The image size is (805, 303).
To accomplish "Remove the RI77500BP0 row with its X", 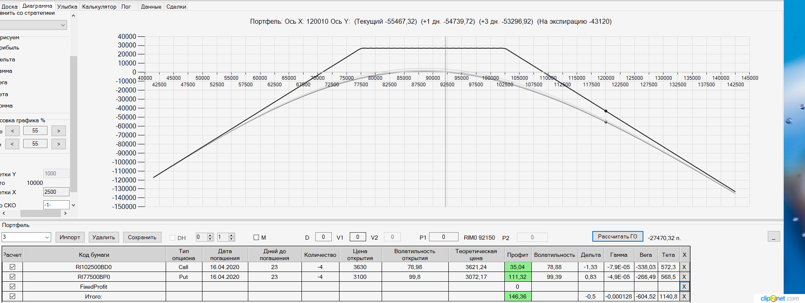I will click(684, 277).
